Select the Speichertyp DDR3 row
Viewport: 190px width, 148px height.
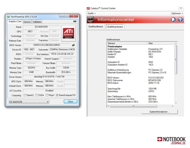pos(140,91)
